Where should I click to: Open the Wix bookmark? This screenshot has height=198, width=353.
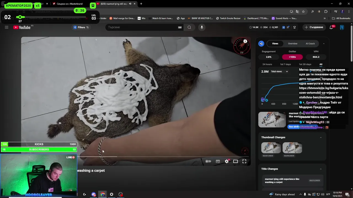coord(141,18)
